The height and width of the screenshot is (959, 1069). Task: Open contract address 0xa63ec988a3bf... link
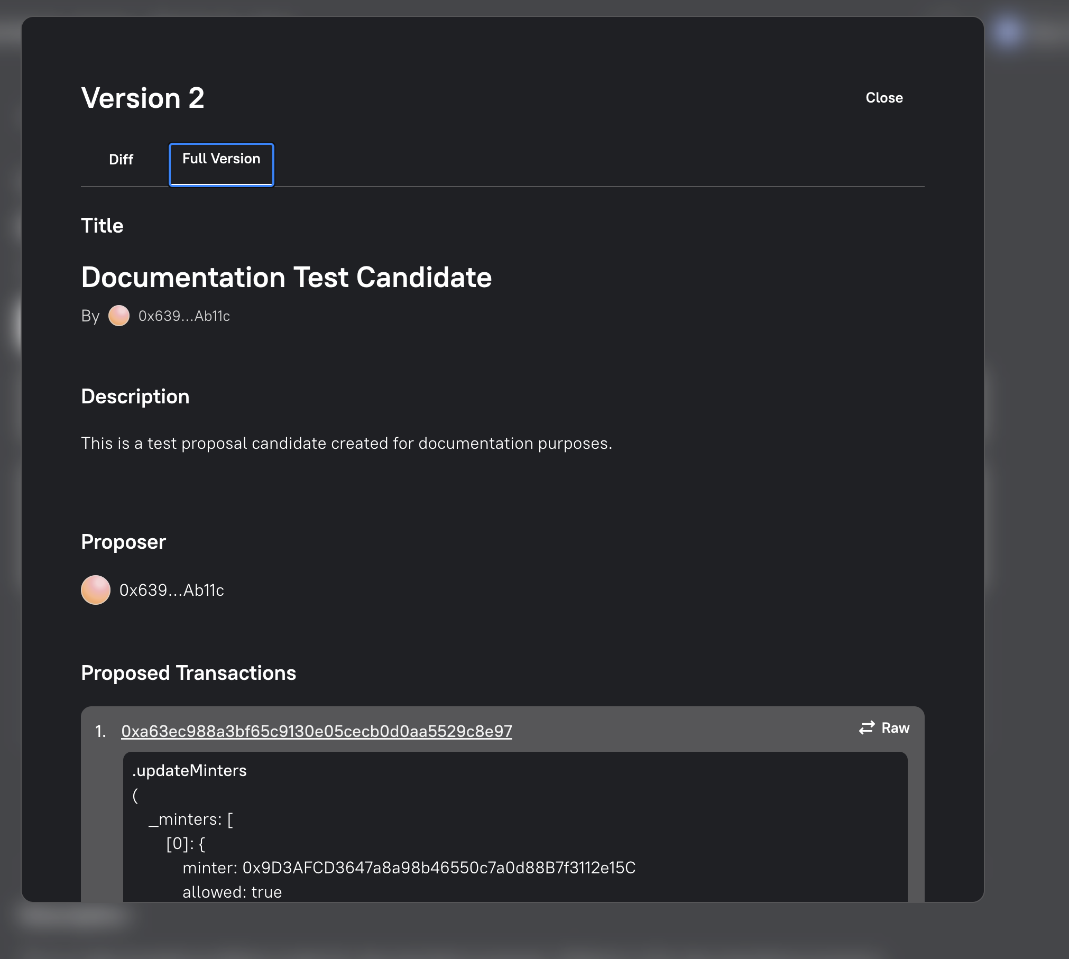(x=316, y=731)
